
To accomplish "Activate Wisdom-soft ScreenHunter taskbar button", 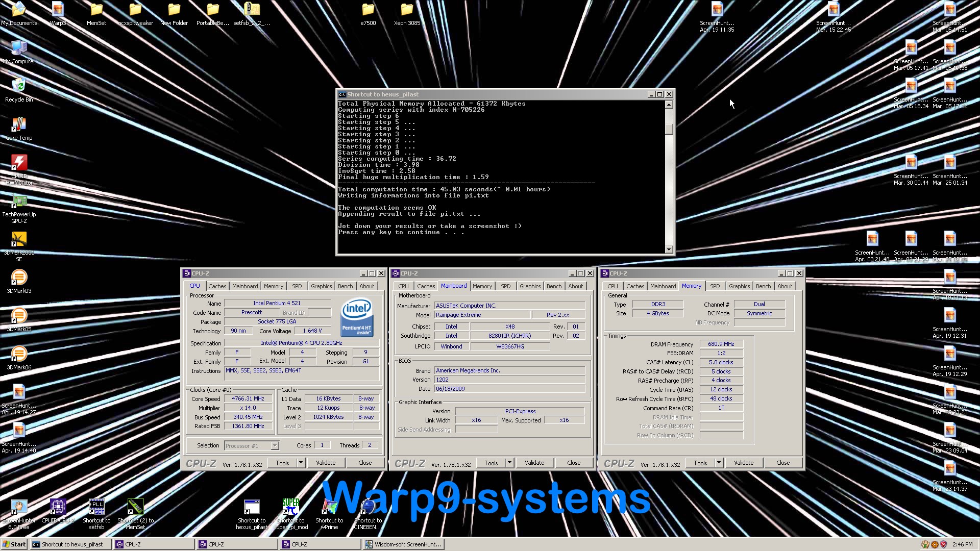I will tap(403, 544).
